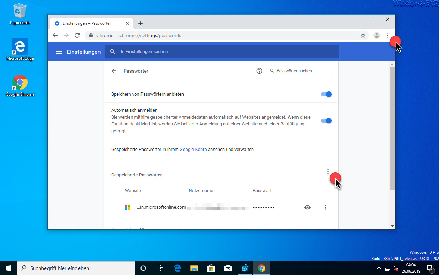The image size is (439, 275).
Task: Open Microsoft Store from the taskbar
Action: tap(211, 268)
